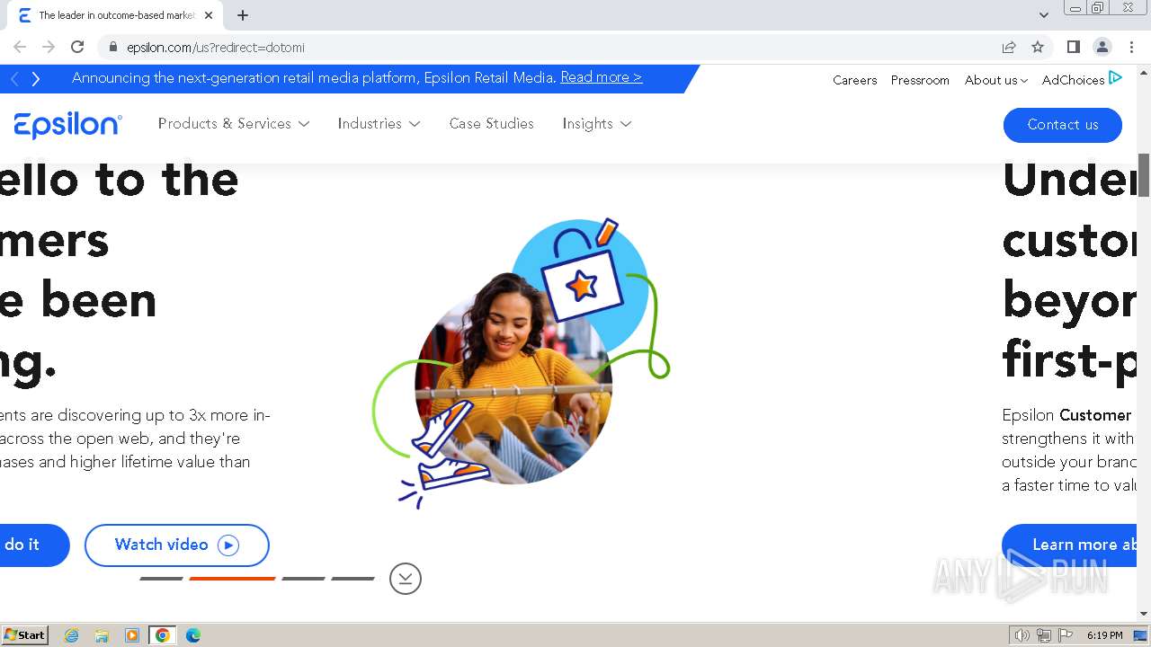
Task: Close the Epsilon browser tab
Action: (209, 15)
